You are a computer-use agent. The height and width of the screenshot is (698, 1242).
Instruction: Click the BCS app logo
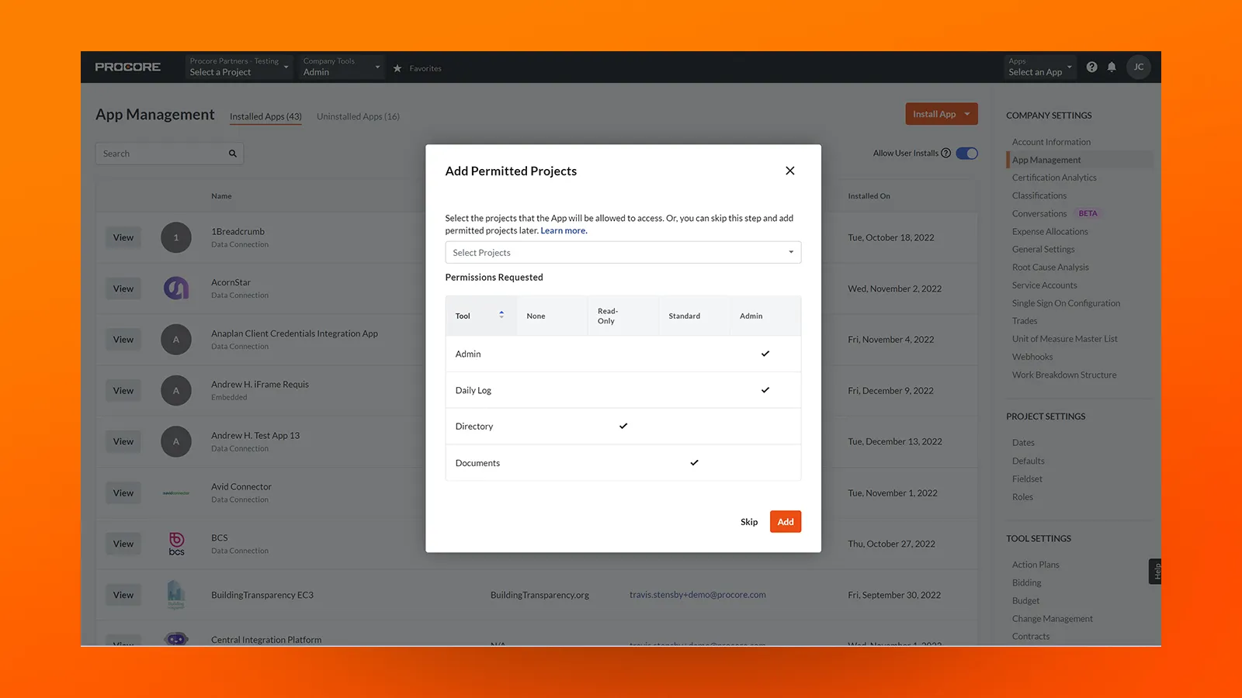tap(176, 544)
